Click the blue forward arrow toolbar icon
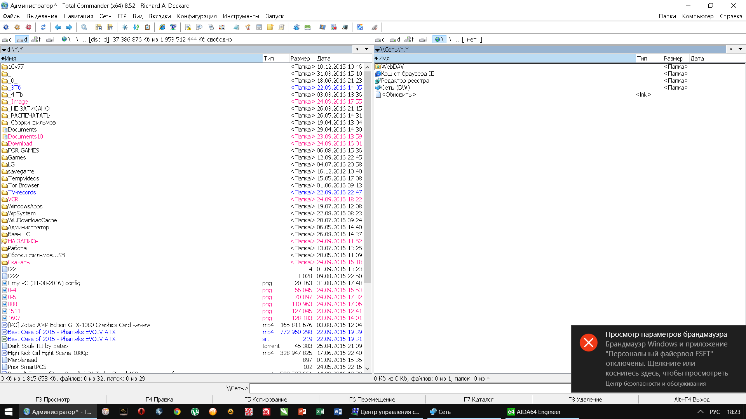746x419 pixels. coord(69,27)
